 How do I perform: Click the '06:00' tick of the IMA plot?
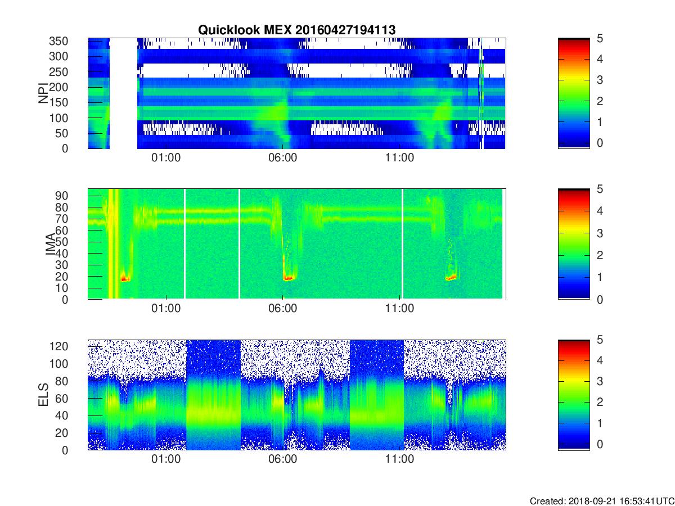pyautogui.click(x=283, y=309)
